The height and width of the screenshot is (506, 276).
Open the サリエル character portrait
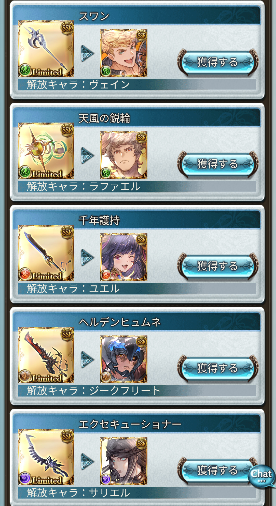point(124,461)
